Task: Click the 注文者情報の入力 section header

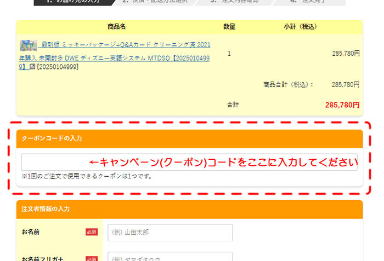Action: coord(189,209)
